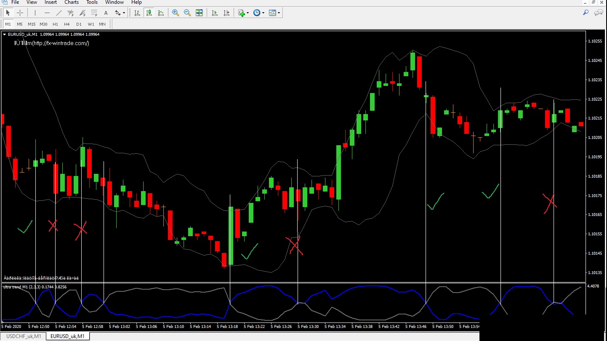Click the '5 Feb 13:46' time label
Screen dimensions: 607x341
click(x=416, y=327)
